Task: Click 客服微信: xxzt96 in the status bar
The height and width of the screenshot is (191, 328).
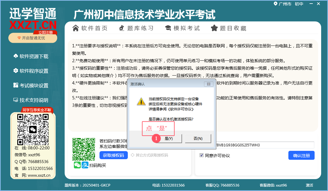Action: [x=273, y=185]
